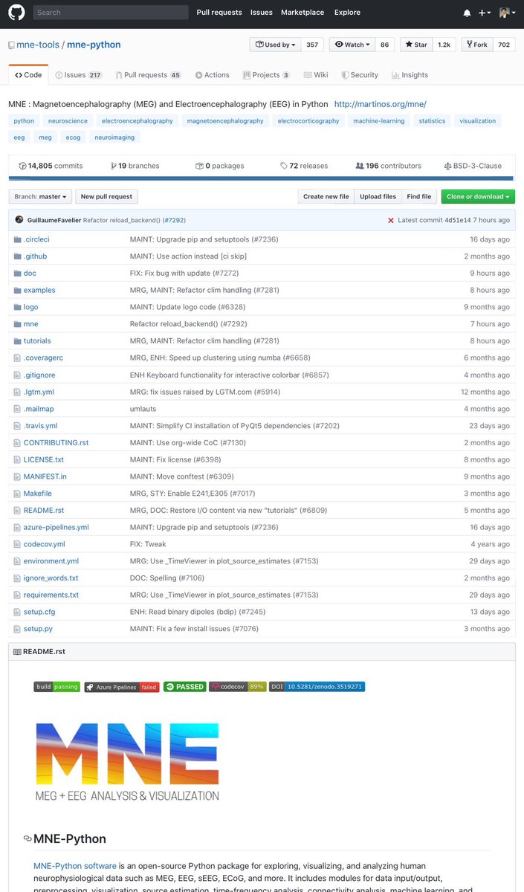Open notifications bell icon
524x892 pixels.
pos(467,13)
